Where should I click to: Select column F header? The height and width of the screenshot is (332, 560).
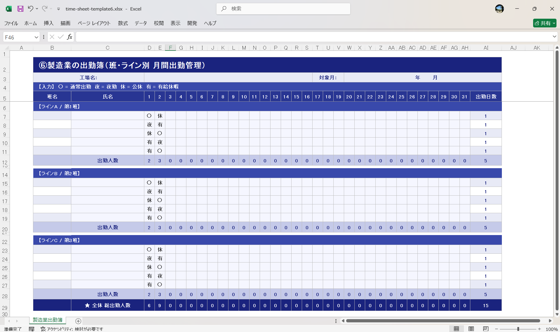[x=170, y=48]
